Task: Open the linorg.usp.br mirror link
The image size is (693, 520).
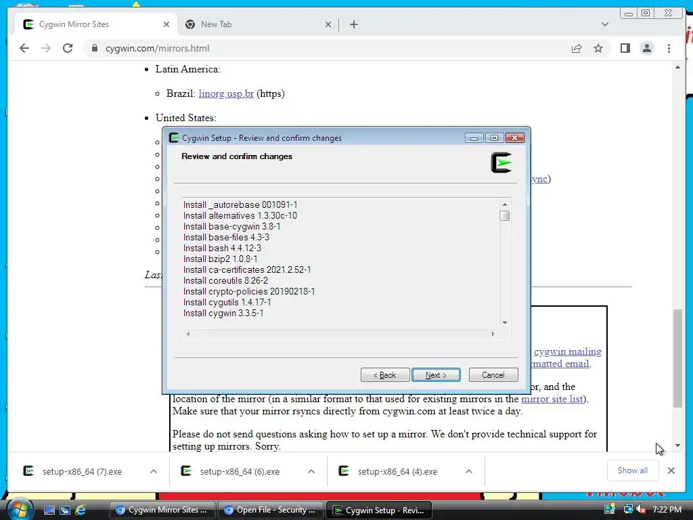Action: (226, 93)
